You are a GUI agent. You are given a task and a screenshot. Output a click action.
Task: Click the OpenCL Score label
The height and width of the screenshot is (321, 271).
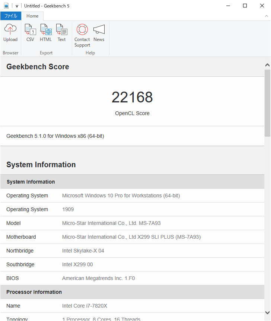[x=132, y=113]
